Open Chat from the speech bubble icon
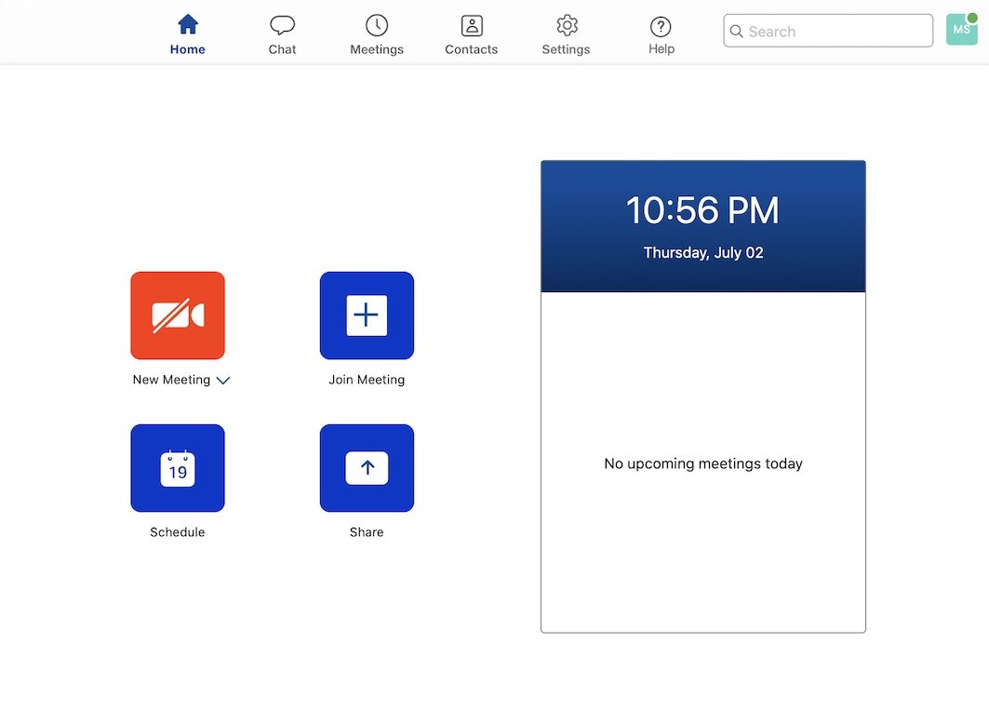Viewport: 989px width, 724px height. [282, 26]
